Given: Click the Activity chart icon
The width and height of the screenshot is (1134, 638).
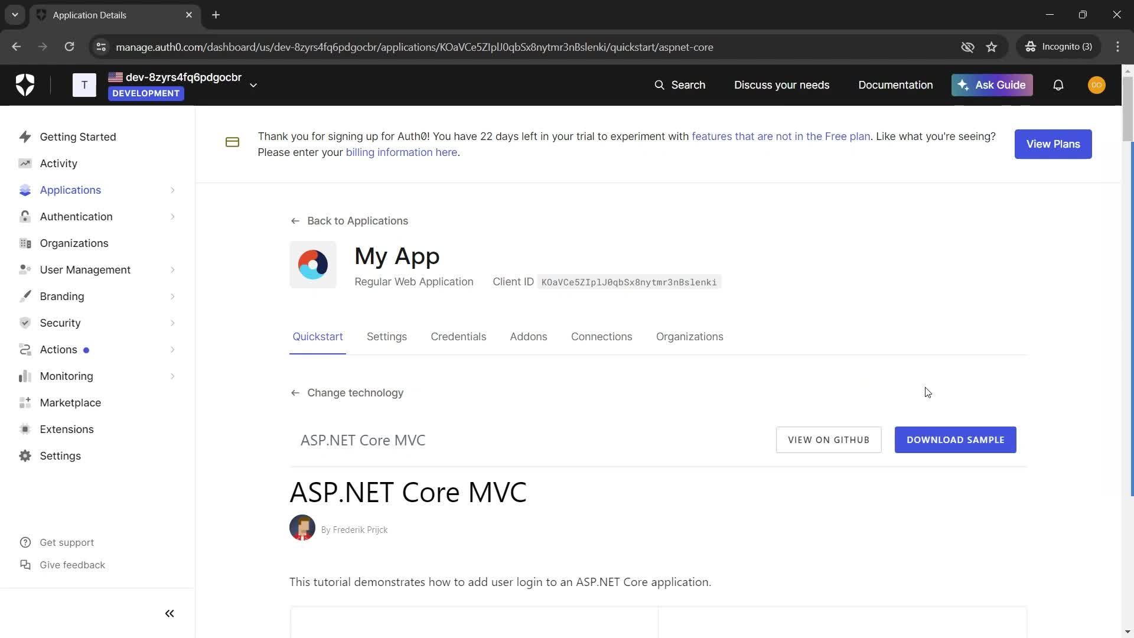Looking at the screenshot, I should pyautogui.click(x=25, y=164).
